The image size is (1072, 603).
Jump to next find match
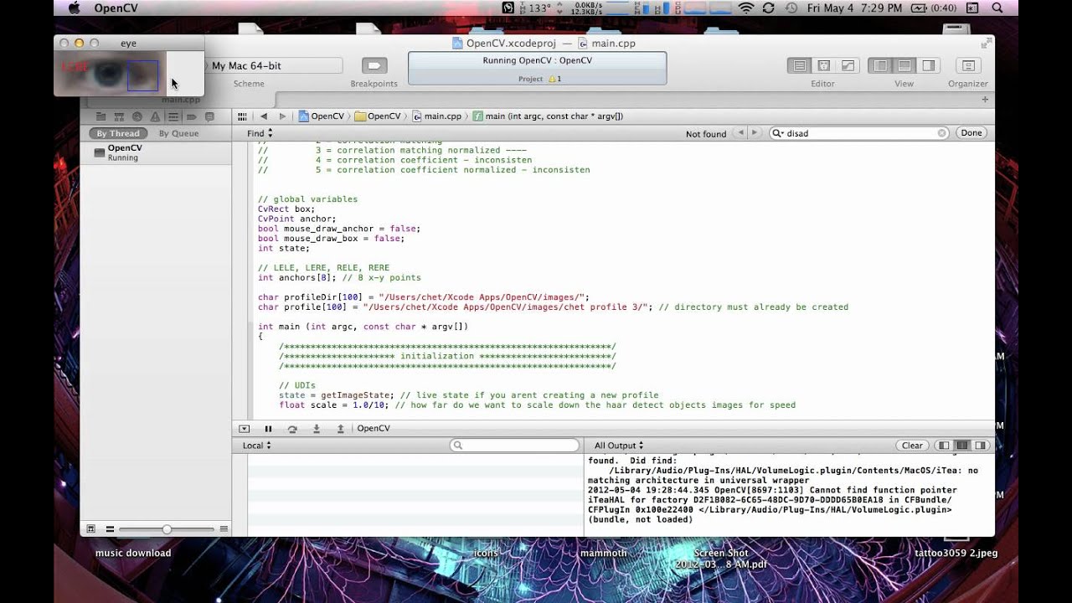click(755, 133)
